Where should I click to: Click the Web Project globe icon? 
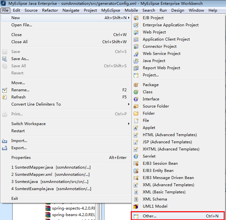[136, 32]
